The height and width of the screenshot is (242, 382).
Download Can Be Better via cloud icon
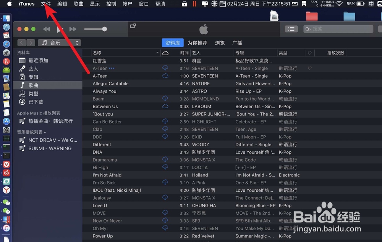(165, 121)
